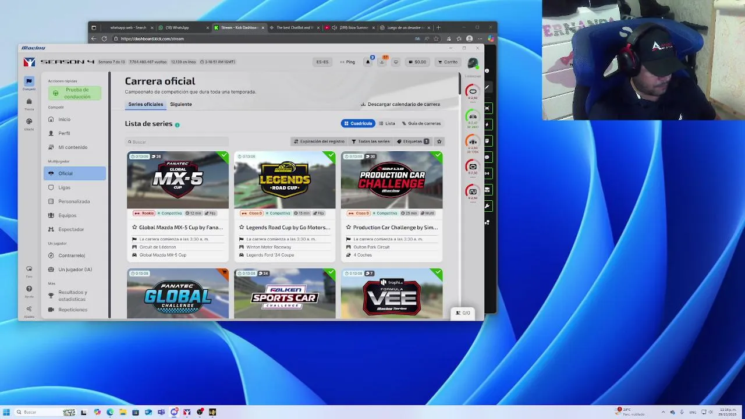This screenshot has width=745, height=419.
Task: Click the Competir flag icon in left rail
Action: tap(29, 81)
